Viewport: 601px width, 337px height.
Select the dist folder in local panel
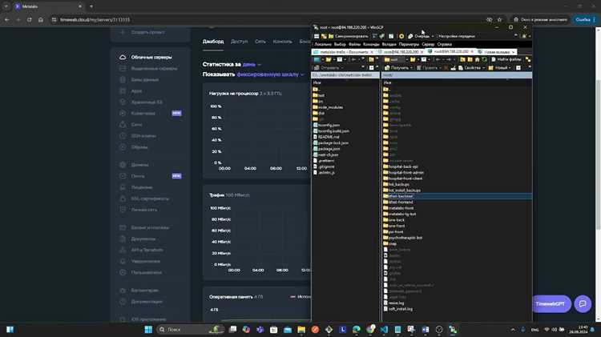(x=318, y=114)
